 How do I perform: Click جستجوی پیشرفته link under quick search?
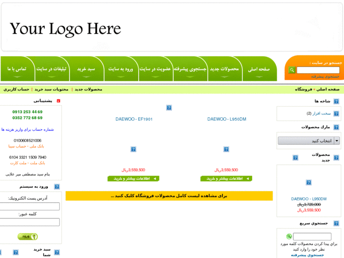307,255
